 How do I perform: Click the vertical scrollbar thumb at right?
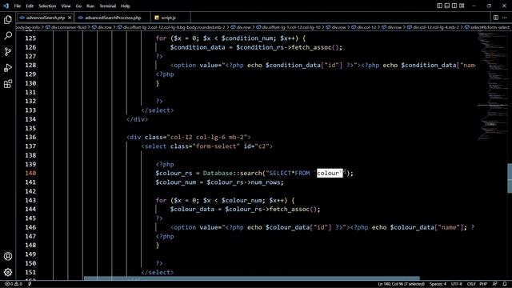click(510, 178)
